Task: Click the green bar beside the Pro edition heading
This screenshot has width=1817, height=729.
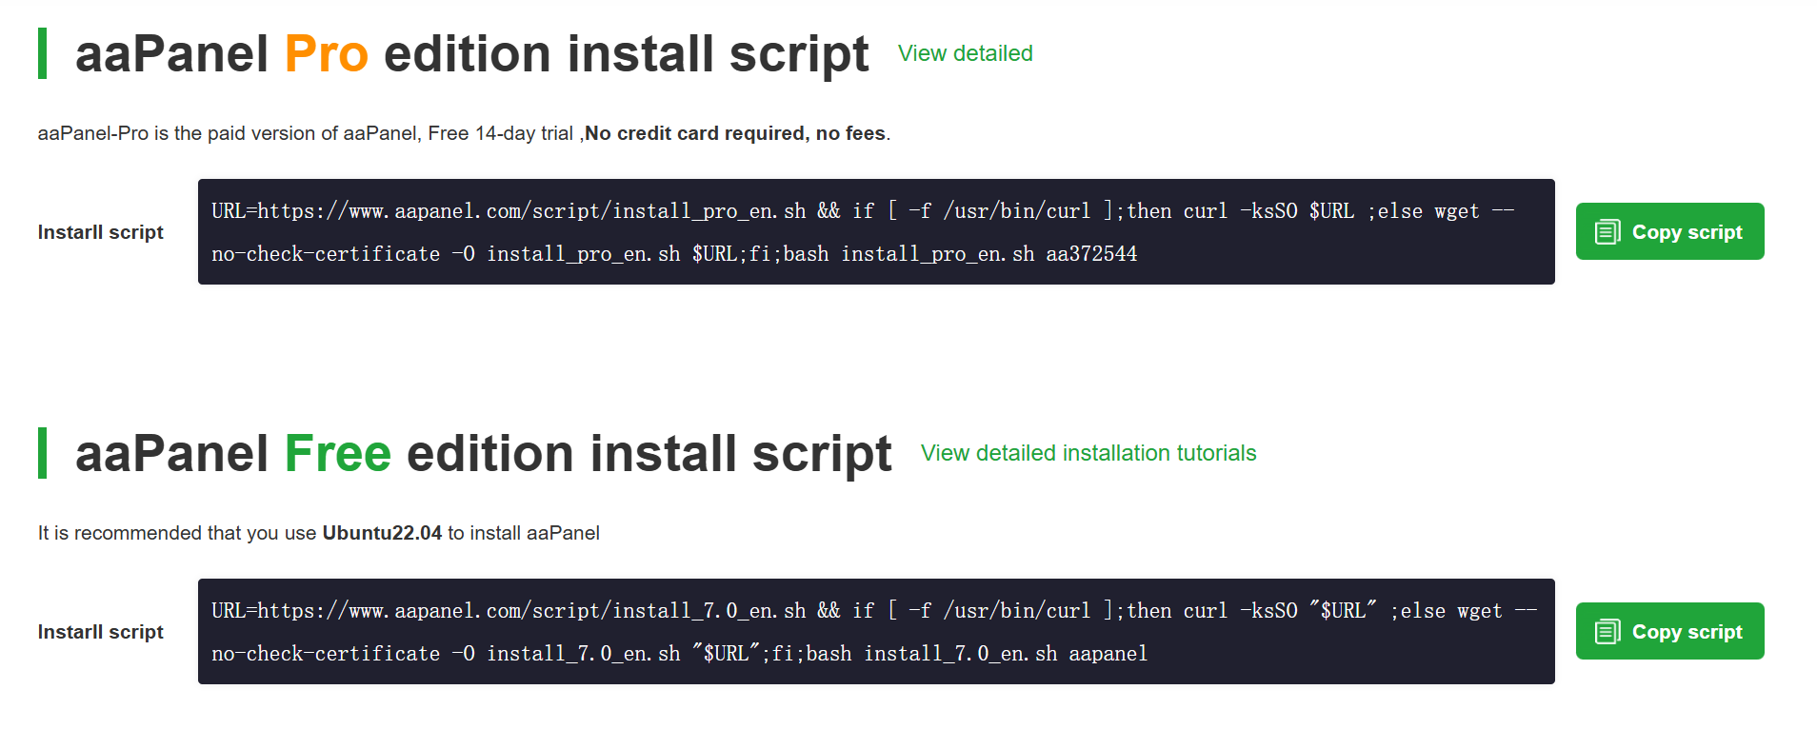Action: [x=42, y=54]
